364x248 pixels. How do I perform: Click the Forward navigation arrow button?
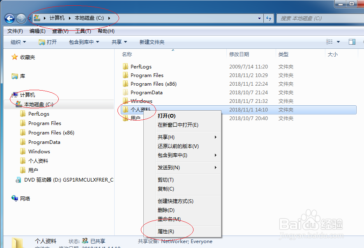[21, 18]
